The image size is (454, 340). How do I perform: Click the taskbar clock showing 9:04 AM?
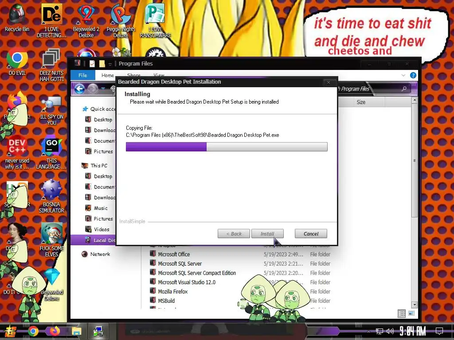[413, 331]
